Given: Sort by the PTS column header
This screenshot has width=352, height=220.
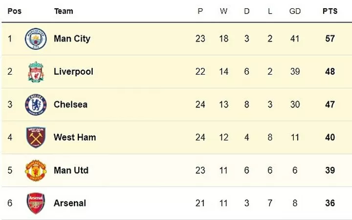Looking at the screenshot, I should (330, 11).
